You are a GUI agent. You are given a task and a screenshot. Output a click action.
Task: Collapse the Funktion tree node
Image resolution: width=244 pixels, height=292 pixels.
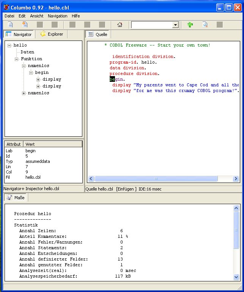pyautogui.click(x=17, y=59)
